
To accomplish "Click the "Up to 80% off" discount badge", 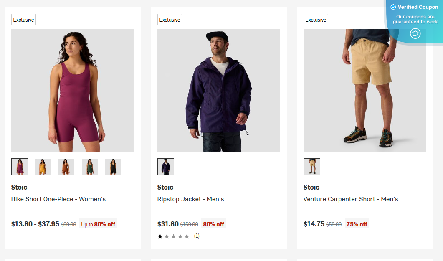I will (x=98, y=224).
